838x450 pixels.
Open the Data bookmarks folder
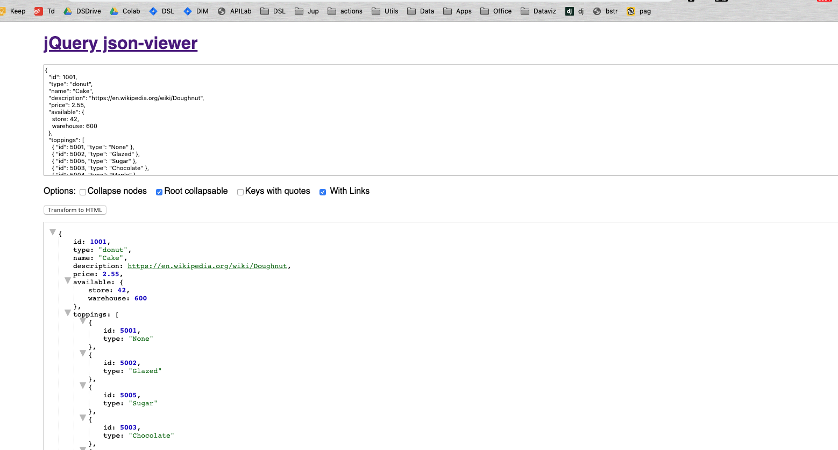pos(421,11)
